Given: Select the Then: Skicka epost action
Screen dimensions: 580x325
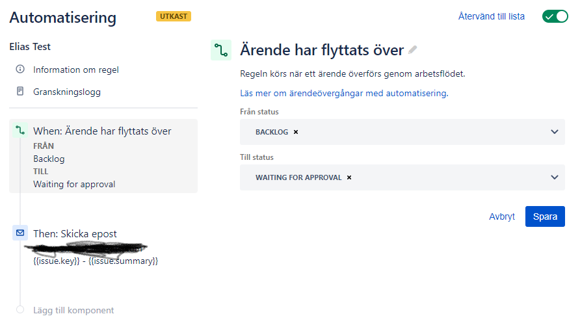Looking at the screenshot, I should pos(75,233).
